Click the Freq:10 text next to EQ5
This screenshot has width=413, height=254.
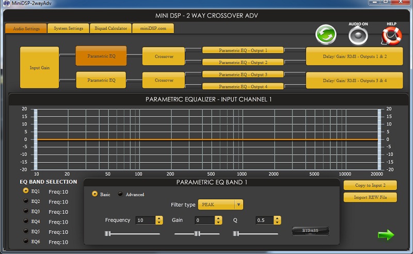coord(58,232)
